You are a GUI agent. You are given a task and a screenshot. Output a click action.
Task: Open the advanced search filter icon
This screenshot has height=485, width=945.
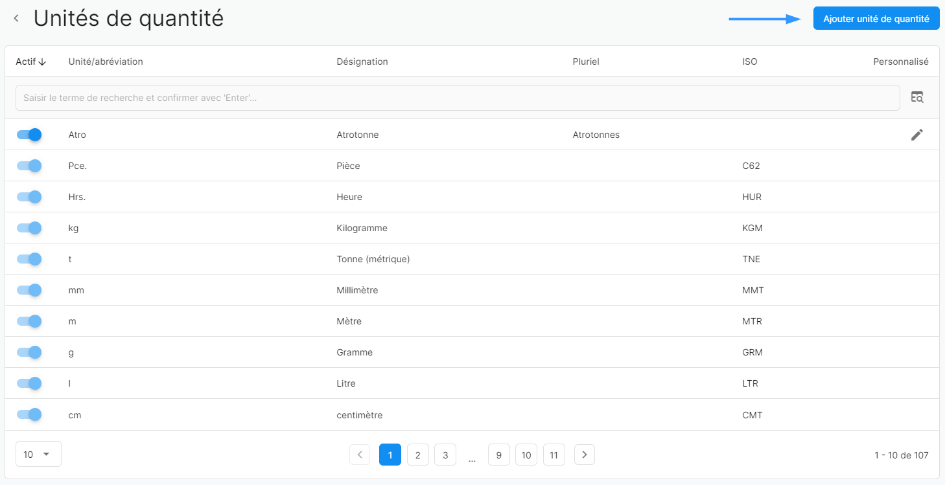pyautogui.click(x=916, y=97)
